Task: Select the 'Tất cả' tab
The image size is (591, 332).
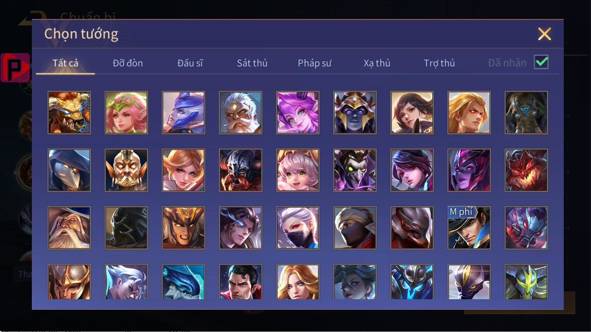Action: (66, 63)
